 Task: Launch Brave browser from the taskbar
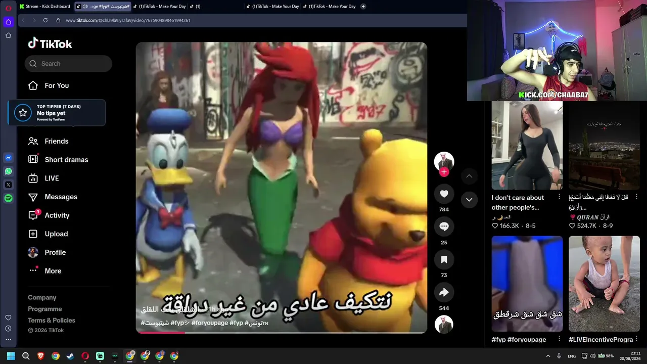pos(40,356)
